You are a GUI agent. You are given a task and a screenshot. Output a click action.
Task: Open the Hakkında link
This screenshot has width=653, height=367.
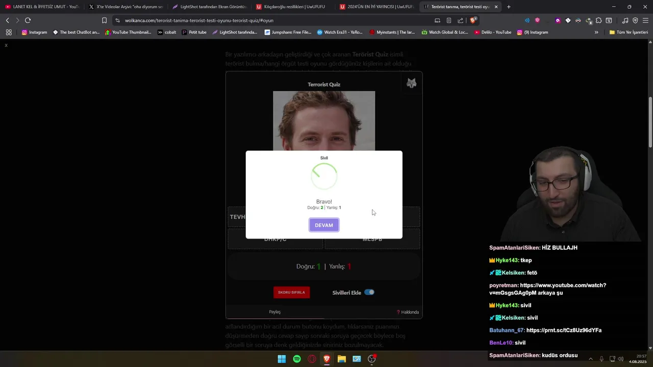[408, 312]
